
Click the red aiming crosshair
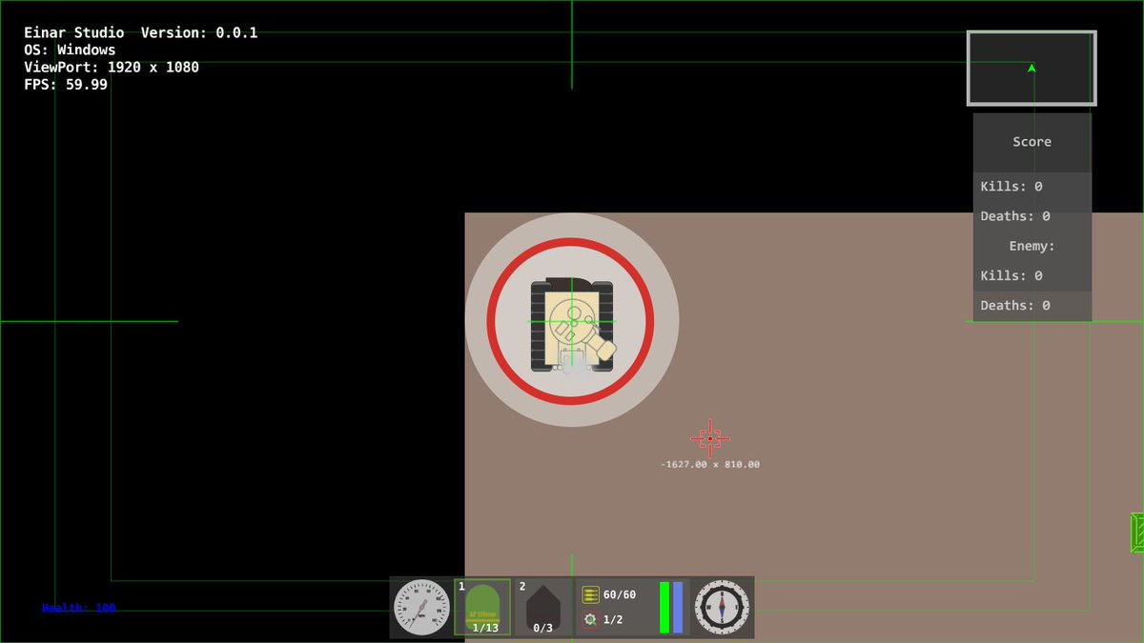710,438
